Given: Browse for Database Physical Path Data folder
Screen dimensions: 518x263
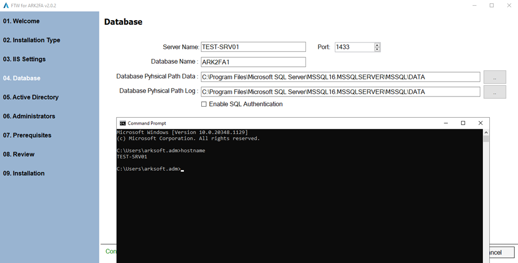Looking at the screenshot, I should 494,77.
